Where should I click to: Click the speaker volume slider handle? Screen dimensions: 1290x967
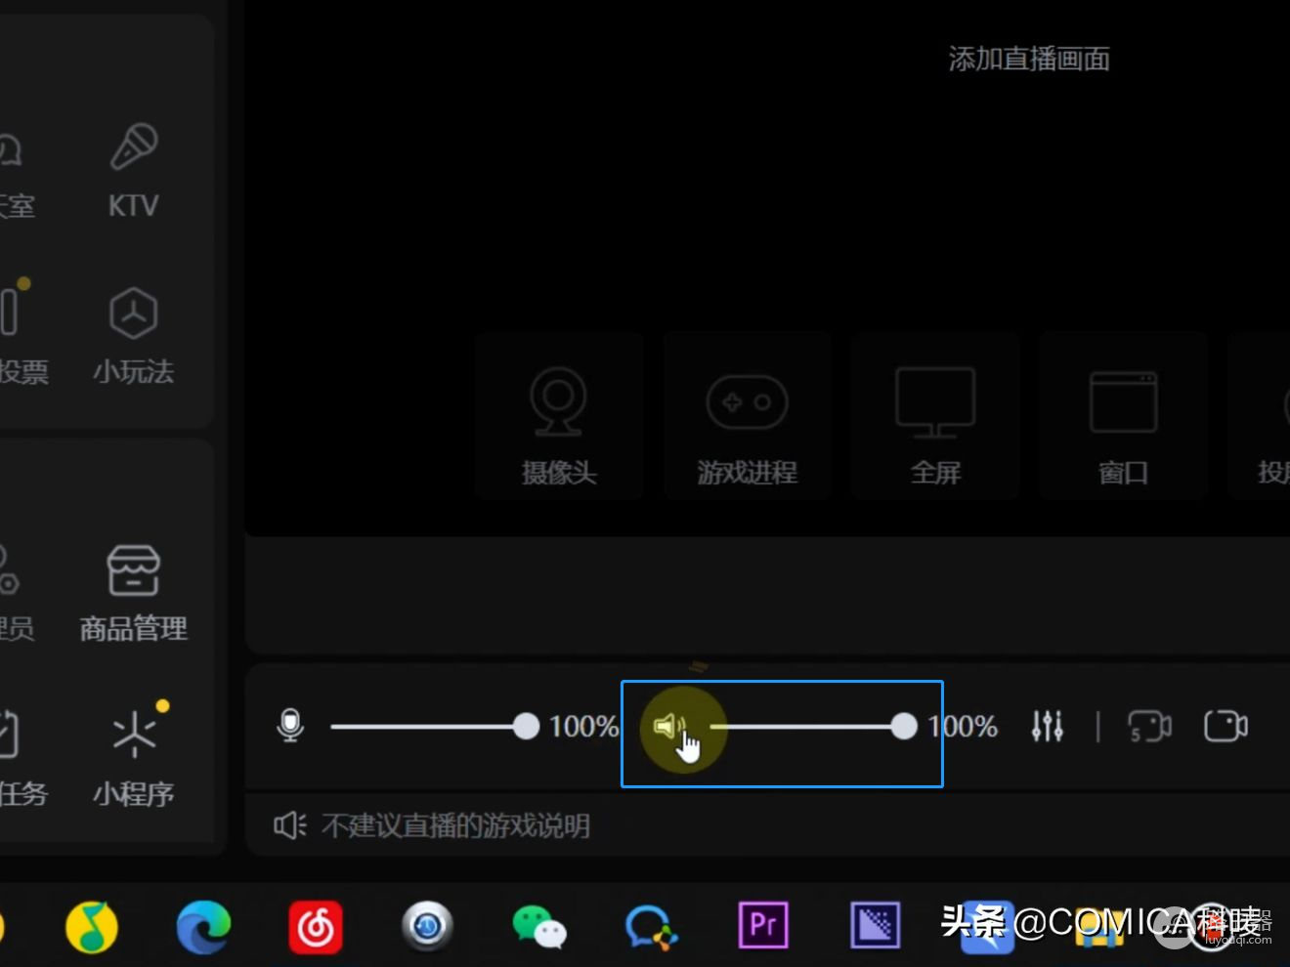click(904, 726)
